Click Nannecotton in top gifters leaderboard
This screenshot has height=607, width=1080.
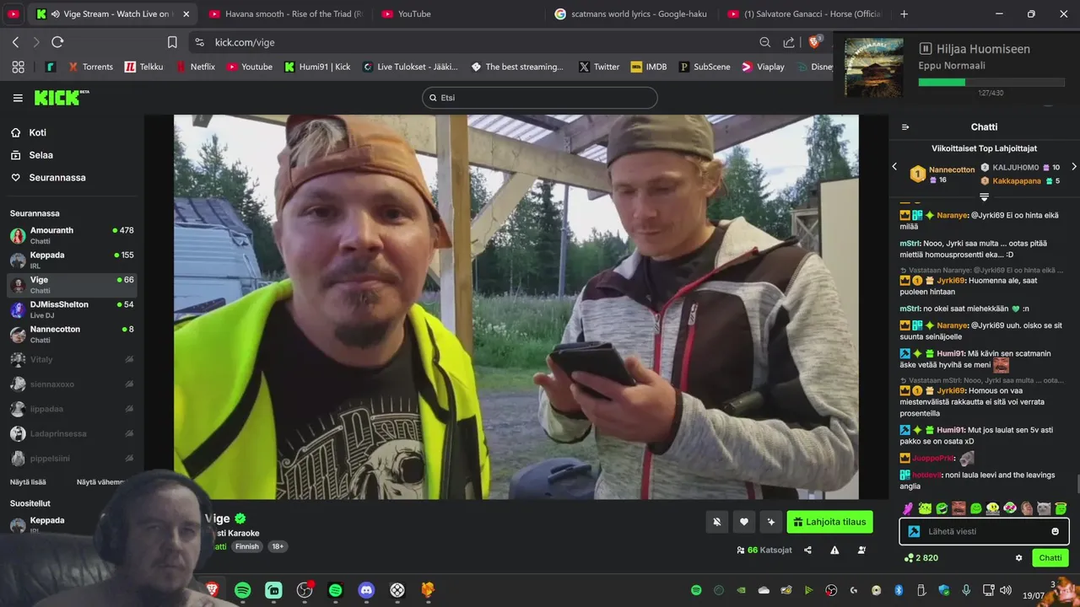point(952,169)
